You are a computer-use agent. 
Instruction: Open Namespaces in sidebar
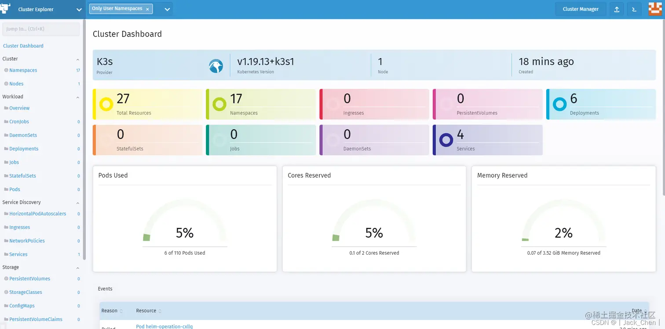[x=23, y=70]
